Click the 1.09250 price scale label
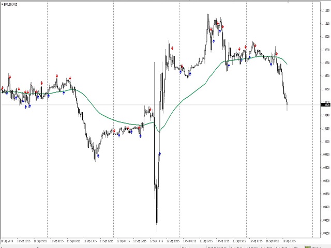Screen dimensions: 331x248 [x=325, y=233]
